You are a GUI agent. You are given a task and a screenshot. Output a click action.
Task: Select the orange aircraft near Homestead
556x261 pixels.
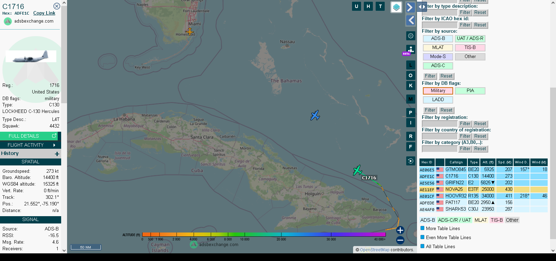pos(190,32)
